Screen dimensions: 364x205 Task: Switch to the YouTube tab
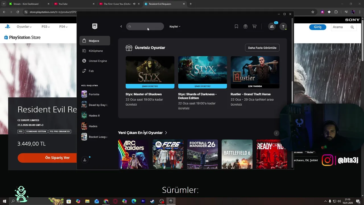pos(74,4)
